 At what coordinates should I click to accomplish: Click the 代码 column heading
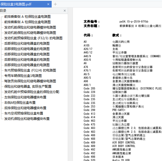[88, 35]
